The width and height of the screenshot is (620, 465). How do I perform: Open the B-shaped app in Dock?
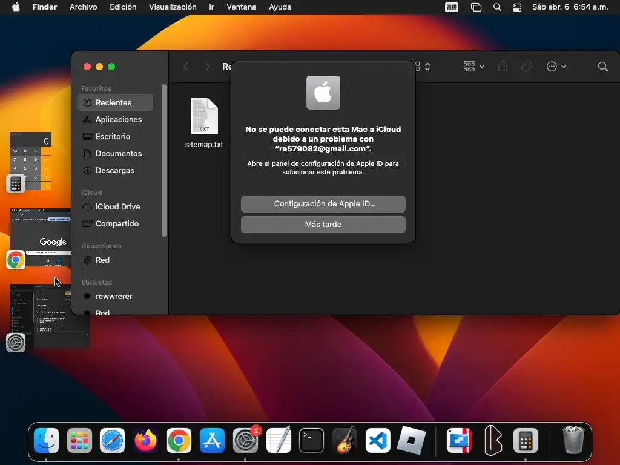493,441
